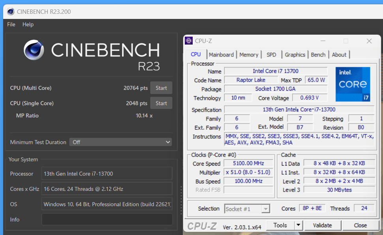The width and height of the screenshot is (383, 235).
Task: Click the Cores value 8P + 8E
Action: (312, 208)
